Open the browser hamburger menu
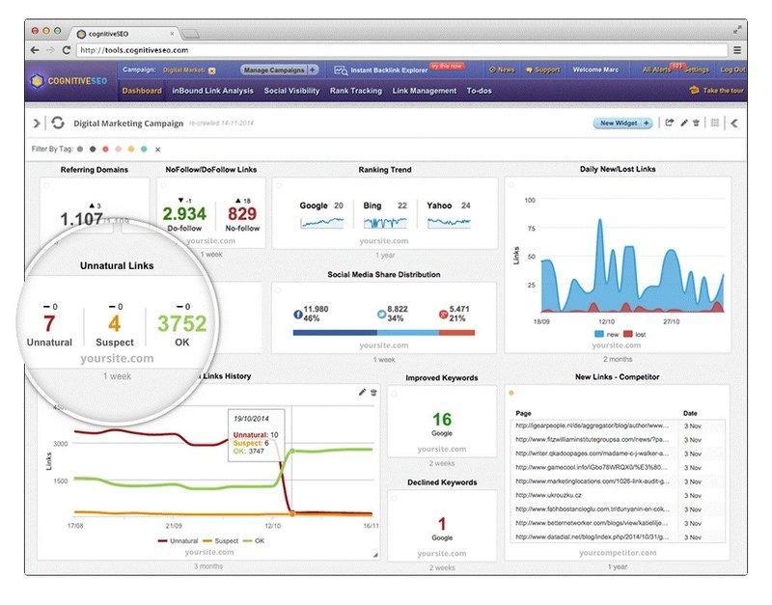The width and height of the screenshot is (772, 605). coord(737,49)
